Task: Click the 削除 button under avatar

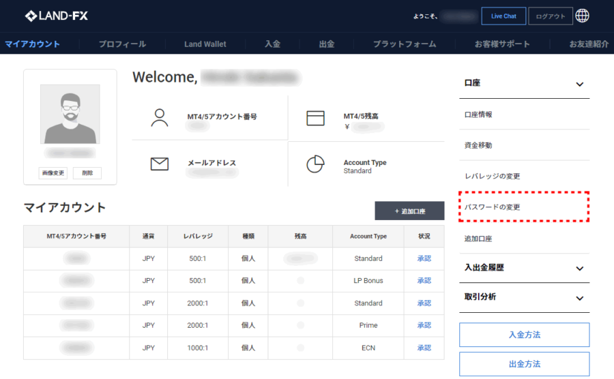Action: [x=87, y=173]
